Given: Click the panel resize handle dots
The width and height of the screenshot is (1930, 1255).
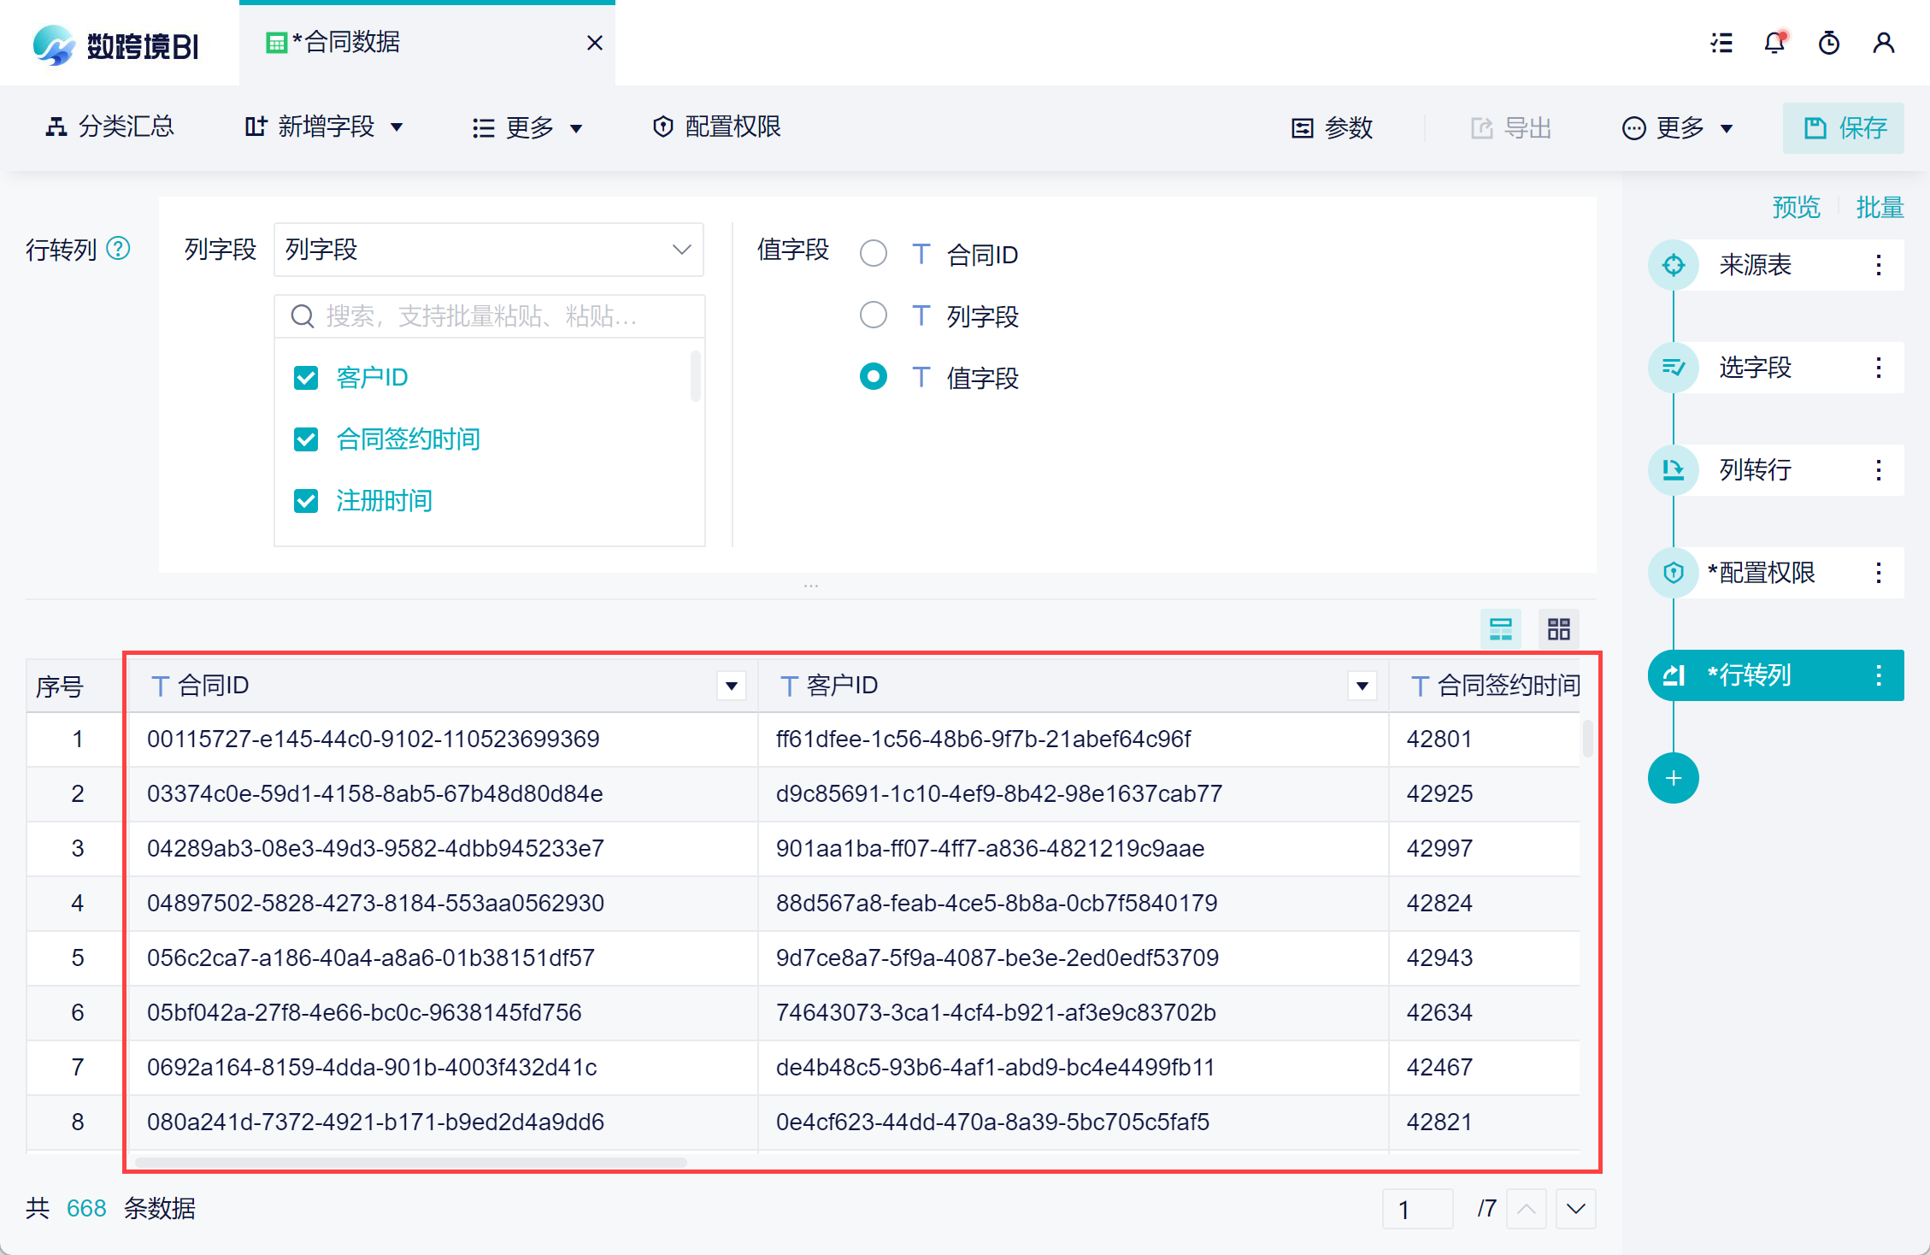Looking at the screenshot, I should pos(811,586).
